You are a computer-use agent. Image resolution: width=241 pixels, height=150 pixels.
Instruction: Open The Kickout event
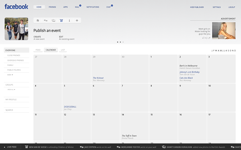[x=98, y=78]
